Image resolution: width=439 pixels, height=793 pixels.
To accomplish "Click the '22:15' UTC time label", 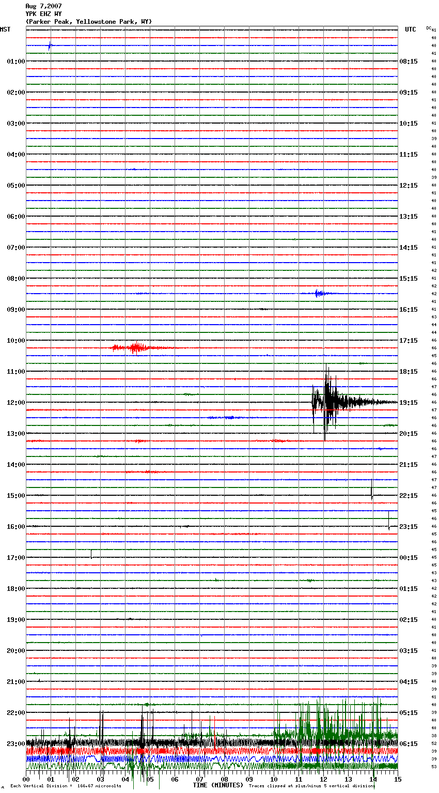I will (x=409, y=496).
